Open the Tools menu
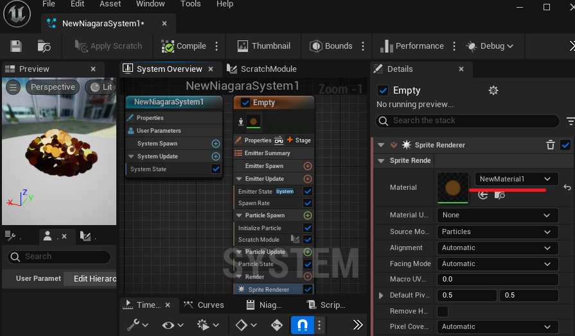Viewport: 575px width, 336px height. point(190,4)
